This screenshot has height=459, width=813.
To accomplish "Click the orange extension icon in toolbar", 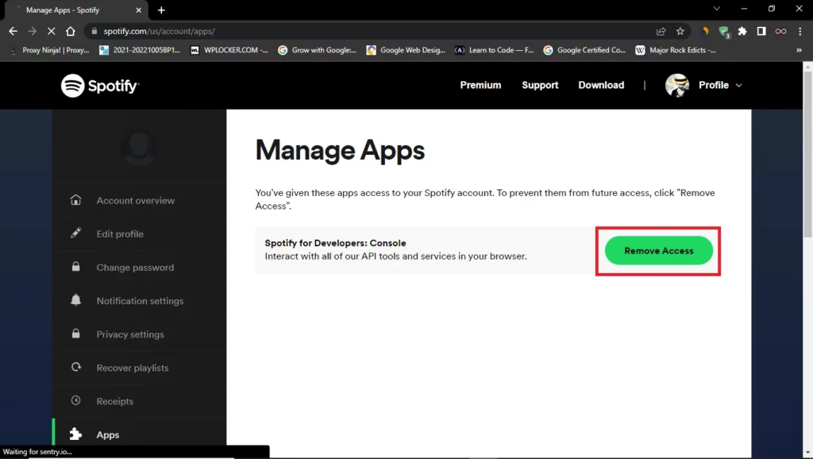I will 705,31.
